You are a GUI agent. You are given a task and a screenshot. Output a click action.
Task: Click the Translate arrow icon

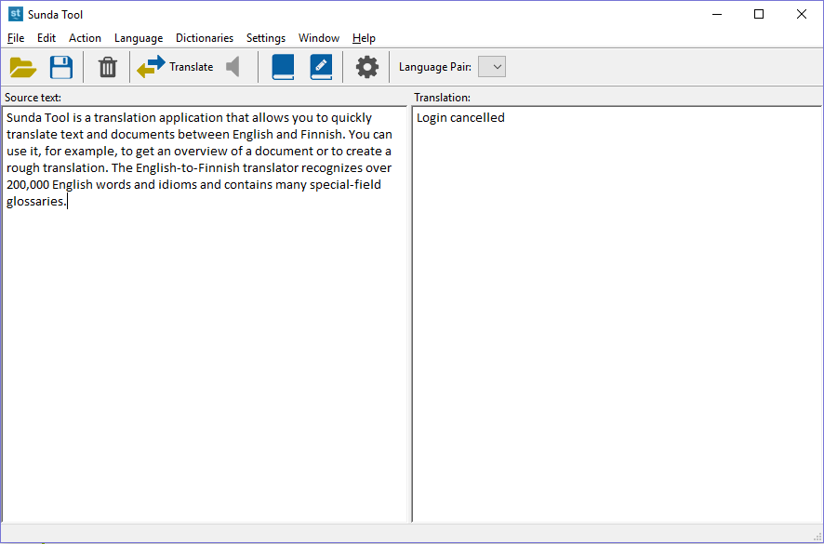(x=152, y=66)
